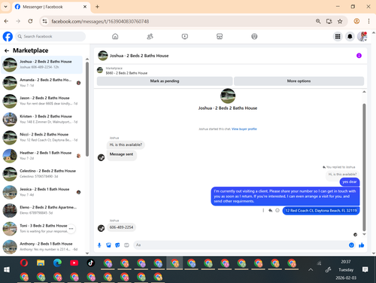Click the More options button

(299, 81)
